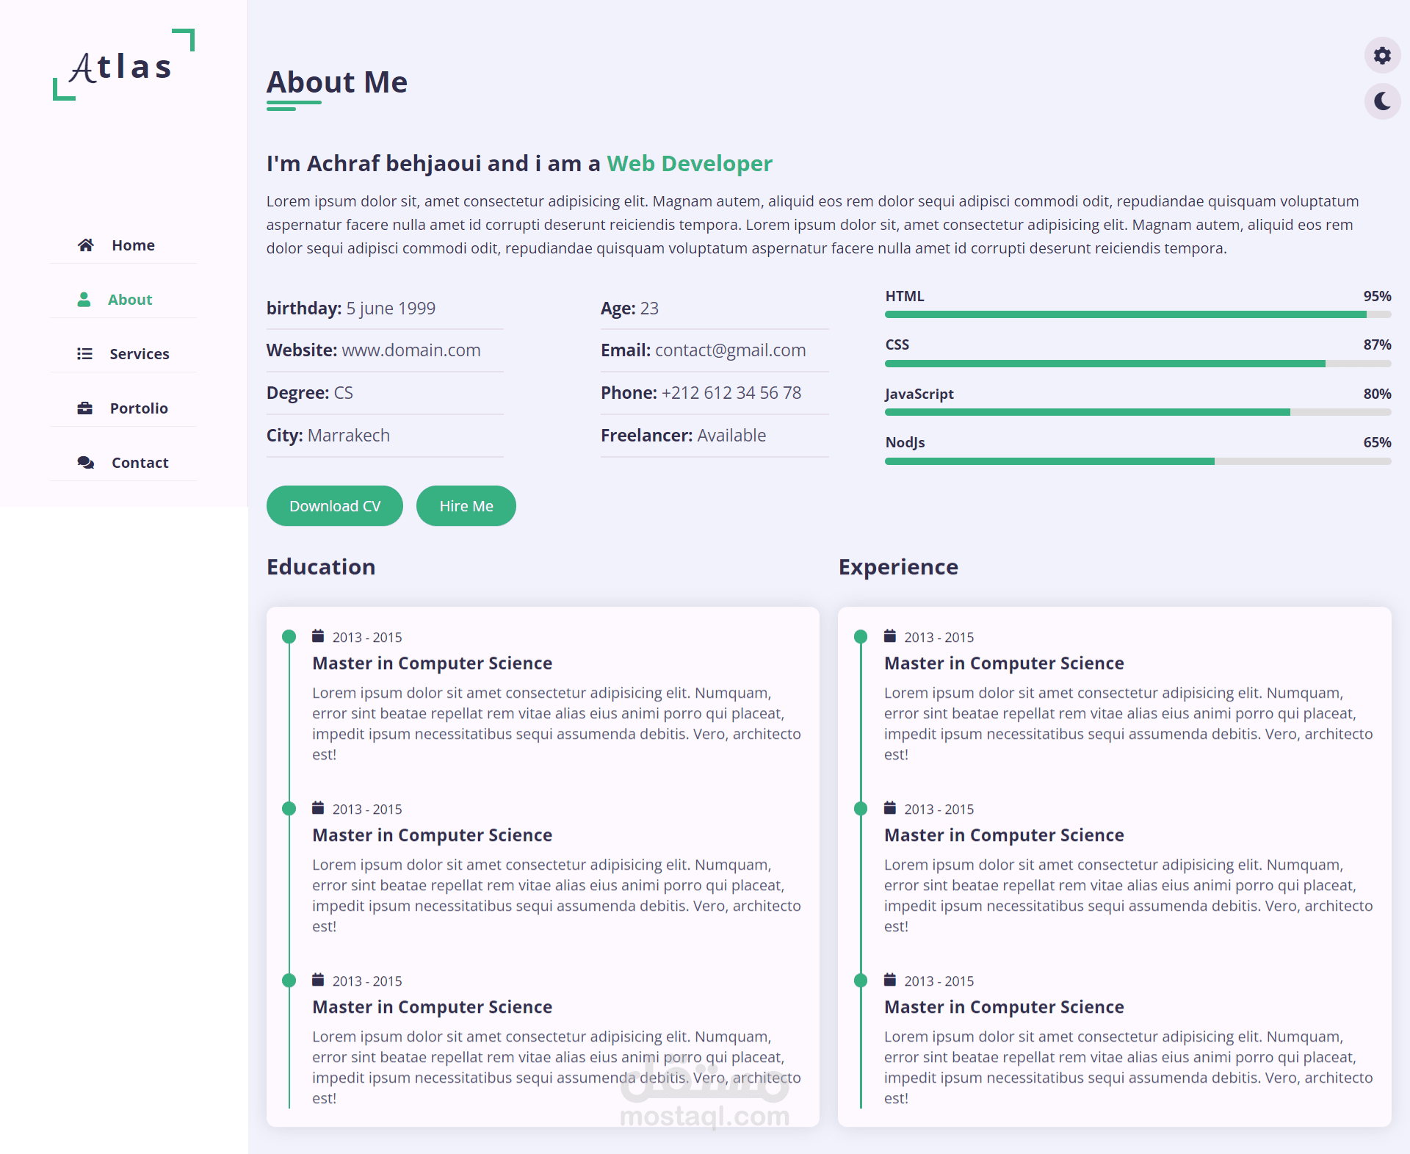Click the contact@gmail.com email address
The image size is (1410, 1154).
[730, 350]
